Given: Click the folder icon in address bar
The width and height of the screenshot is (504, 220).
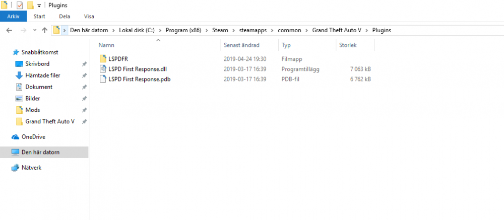Looking at the screenshot, I should click(56, 30).
